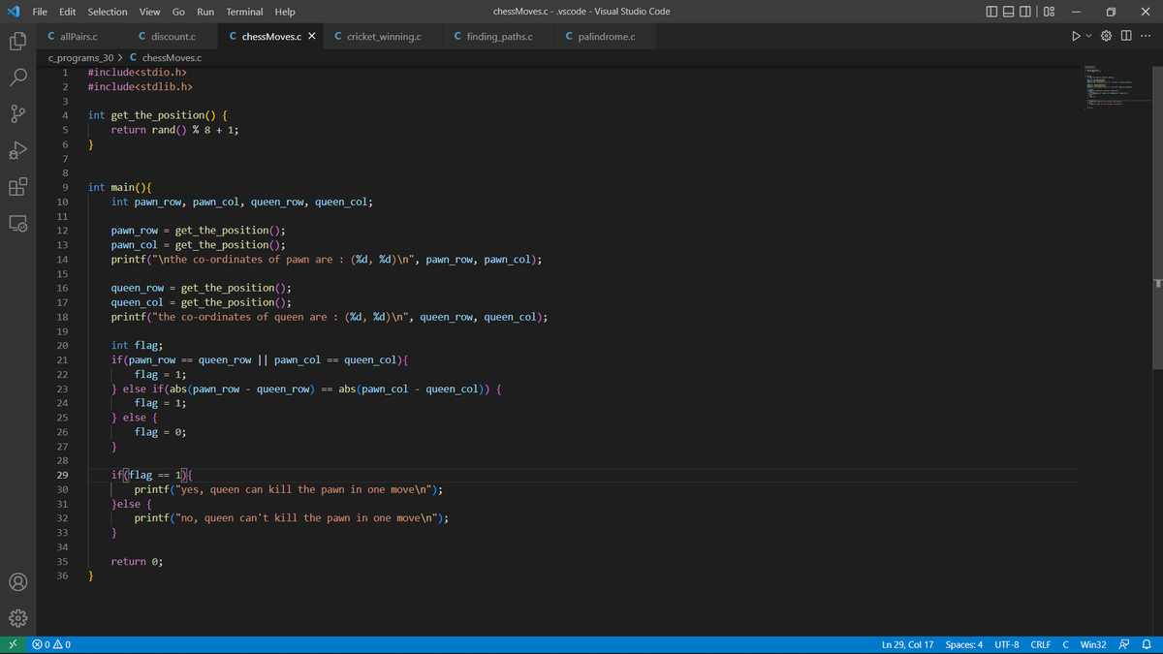Click the Ln 29, Col 17 status item
Image resolution: width=1163 pixels, height=654 pixels.
tap(907, 644)
